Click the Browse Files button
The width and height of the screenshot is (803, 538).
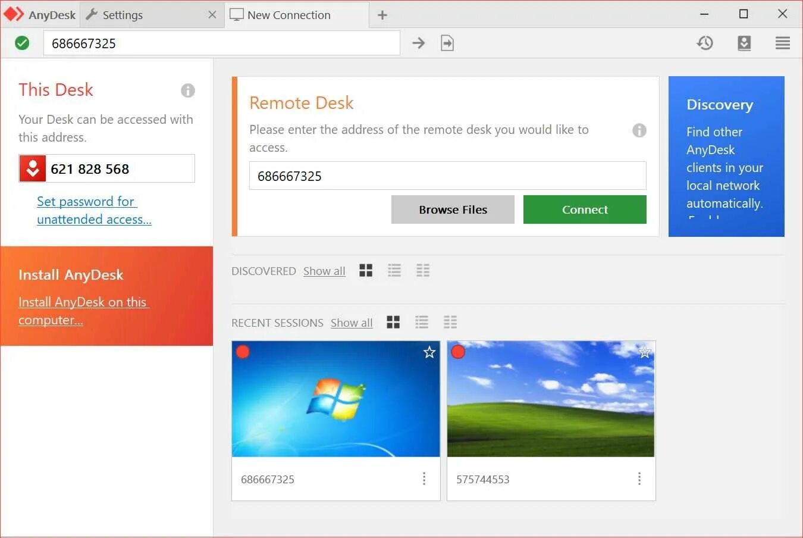click(x=453, y=209)
